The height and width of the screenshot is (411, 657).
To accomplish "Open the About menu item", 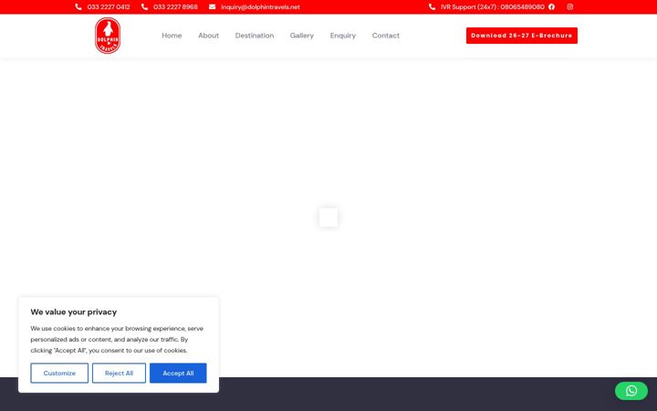I will pyautogui.click(x=208, y=36).
